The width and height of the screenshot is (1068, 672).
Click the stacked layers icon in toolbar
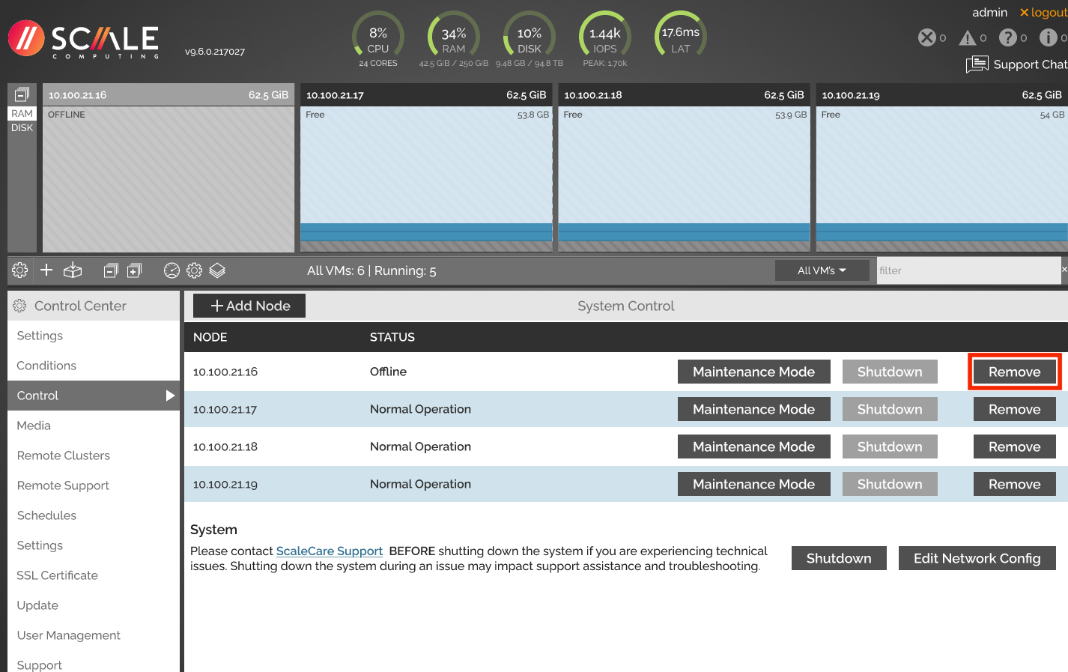(217, 270)
